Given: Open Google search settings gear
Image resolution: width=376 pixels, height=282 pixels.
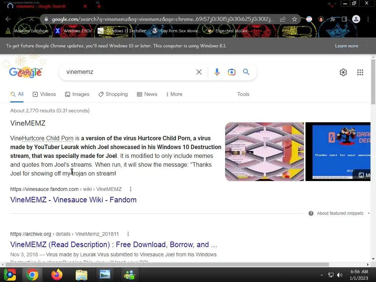Looking at the screenshot, I should (x=343, y=72).
